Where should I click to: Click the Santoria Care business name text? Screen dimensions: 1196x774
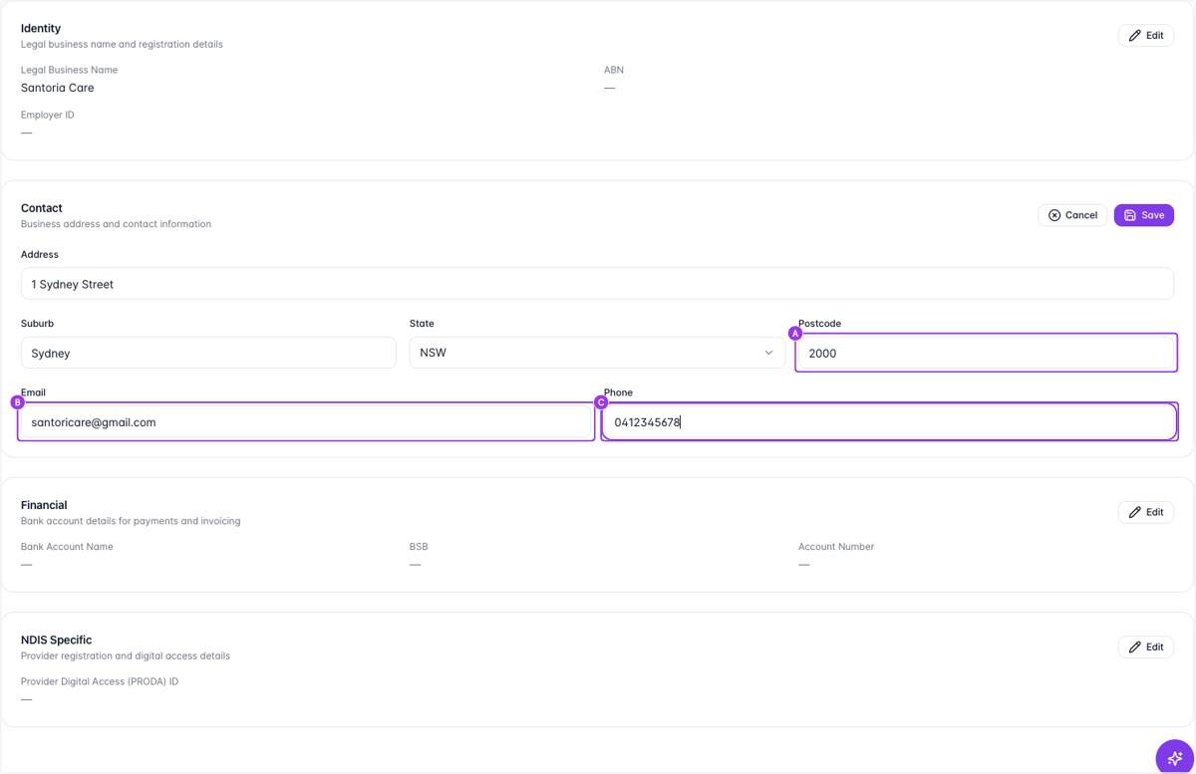58,88
